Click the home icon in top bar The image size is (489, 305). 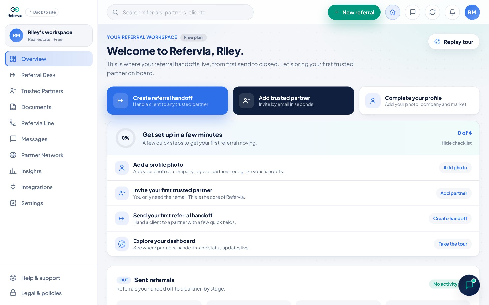click(392, 12)
